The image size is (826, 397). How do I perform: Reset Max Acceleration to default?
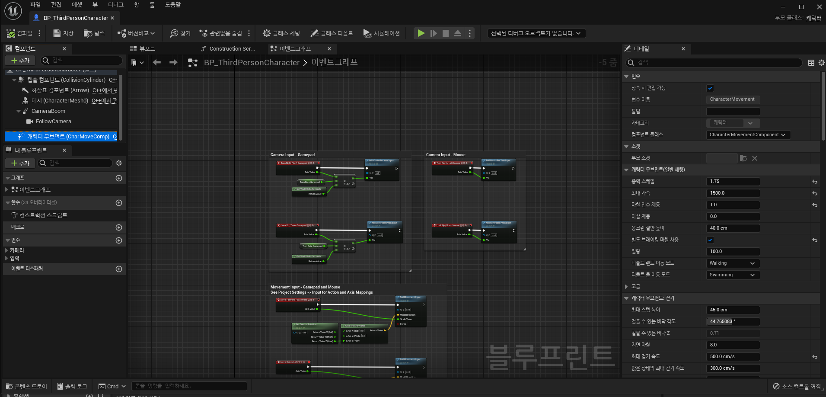point(815,193)
